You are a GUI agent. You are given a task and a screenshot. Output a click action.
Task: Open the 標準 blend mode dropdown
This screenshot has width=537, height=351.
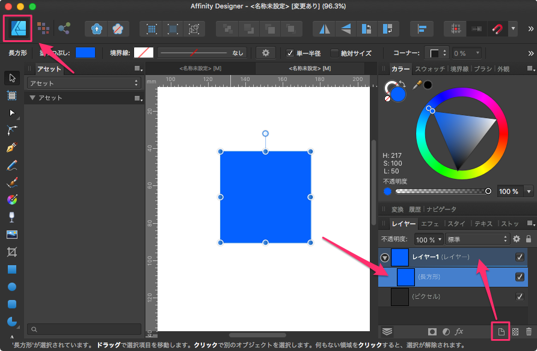tap(477, 239)
